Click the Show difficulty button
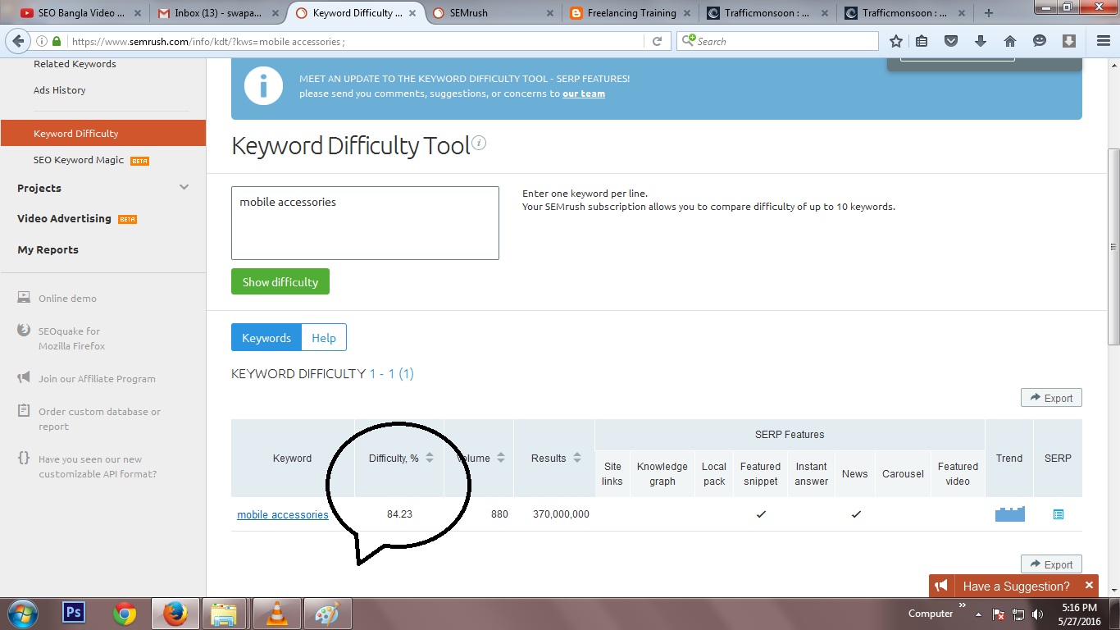The height and width of the screenshot is (630, 1120). click(280, 281)
